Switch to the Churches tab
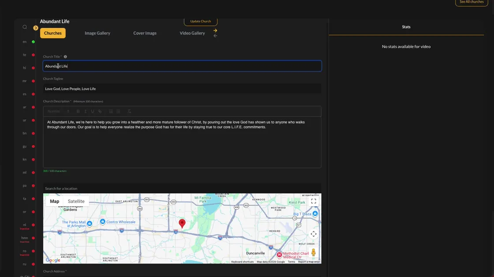494x277 pixels. coord(52,33)
